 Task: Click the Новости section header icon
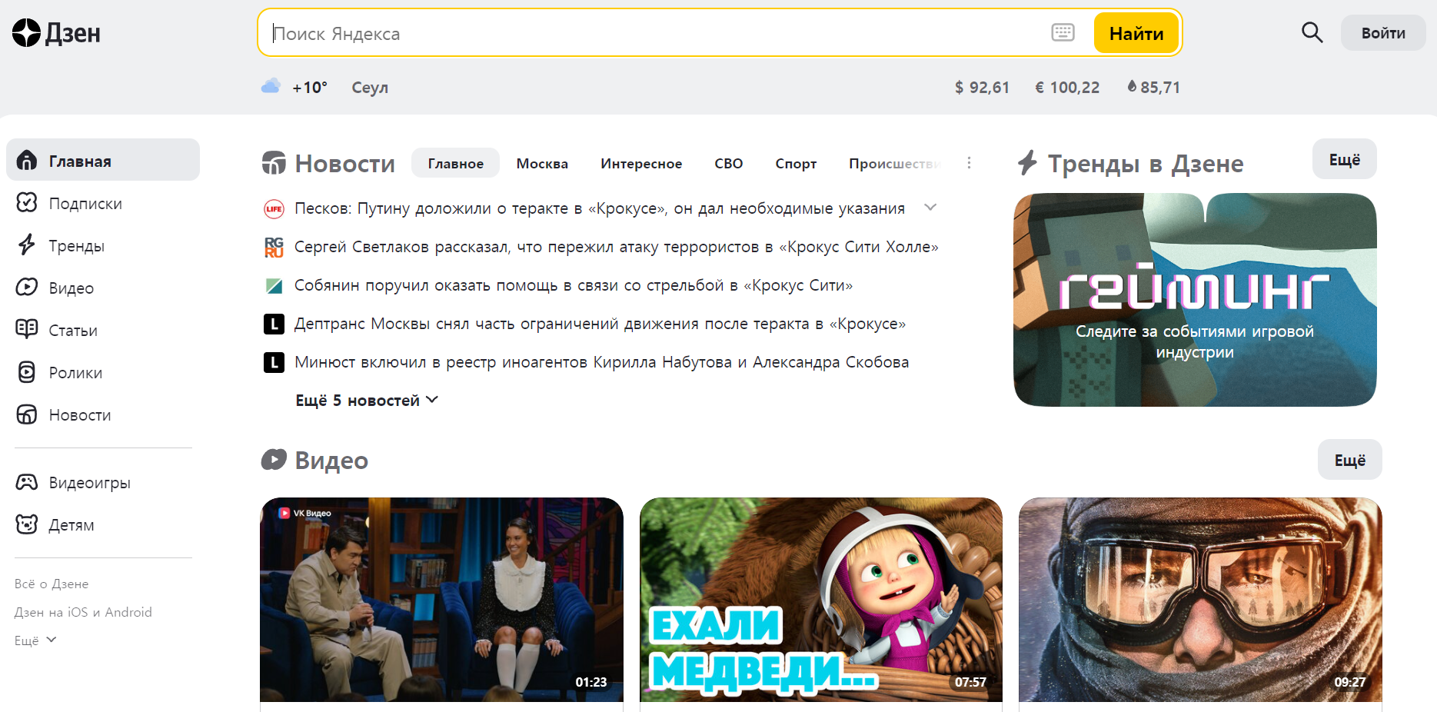(x=274, y=163)
